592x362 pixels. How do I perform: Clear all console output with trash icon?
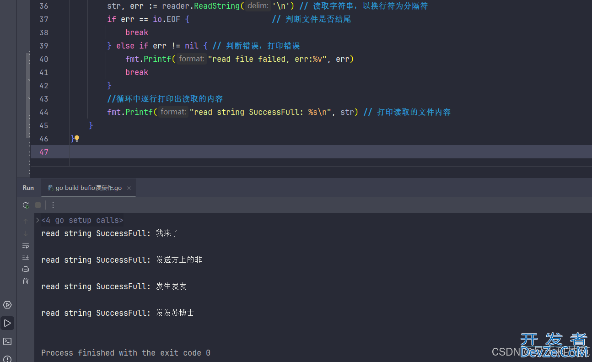coord(26,281)
